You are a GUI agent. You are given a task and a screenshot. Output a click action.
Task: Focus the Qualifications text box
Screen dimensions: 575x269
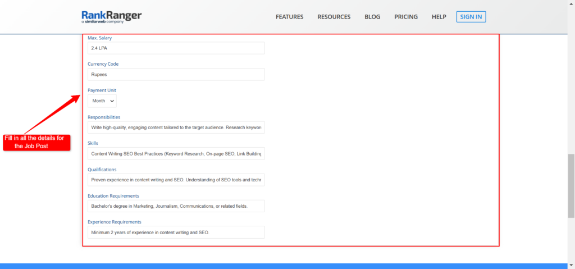click(176, 180)
